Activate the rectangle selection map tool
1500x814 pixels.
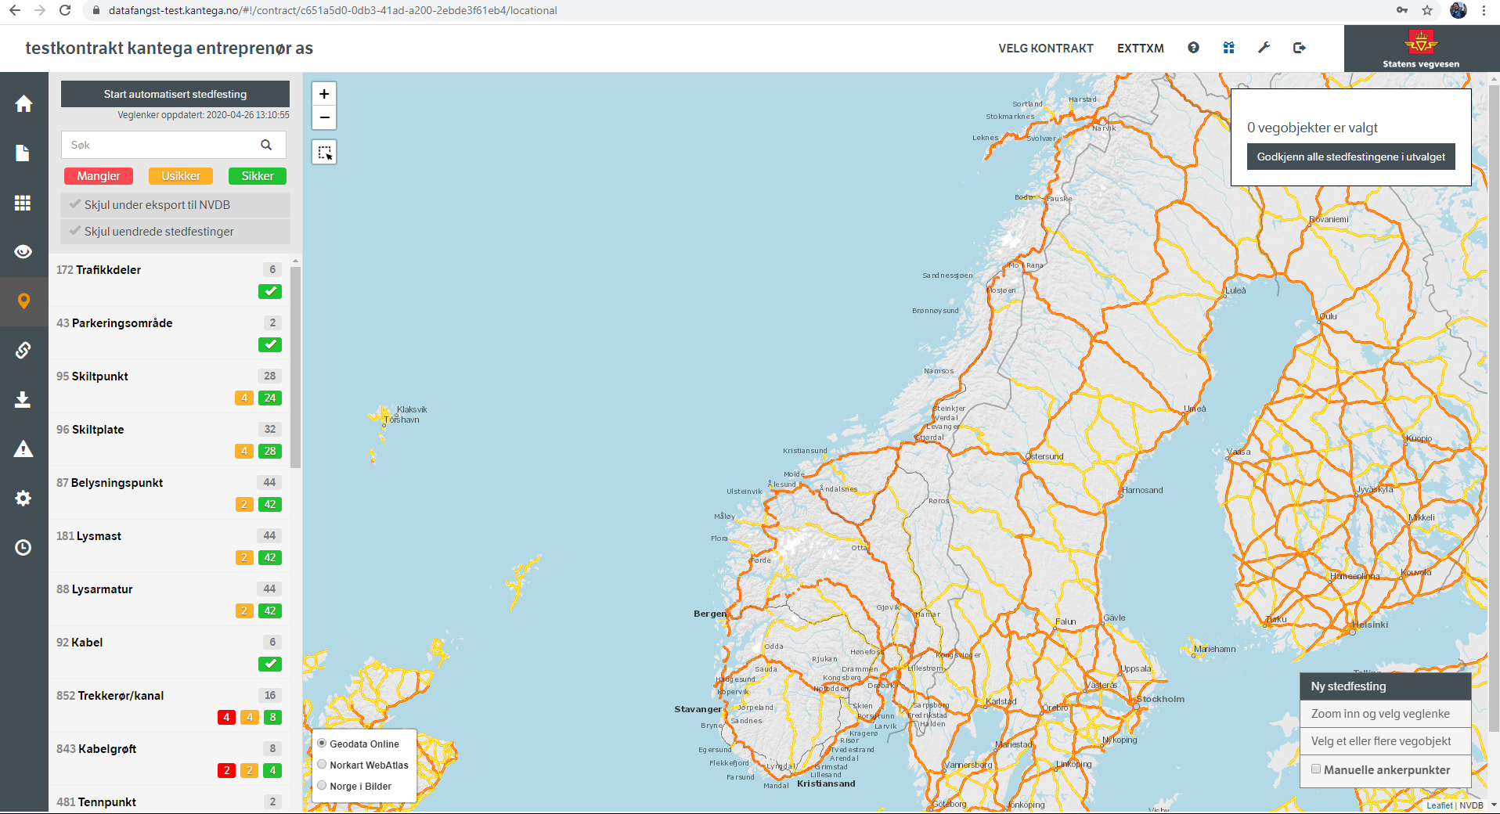point(324,152)
